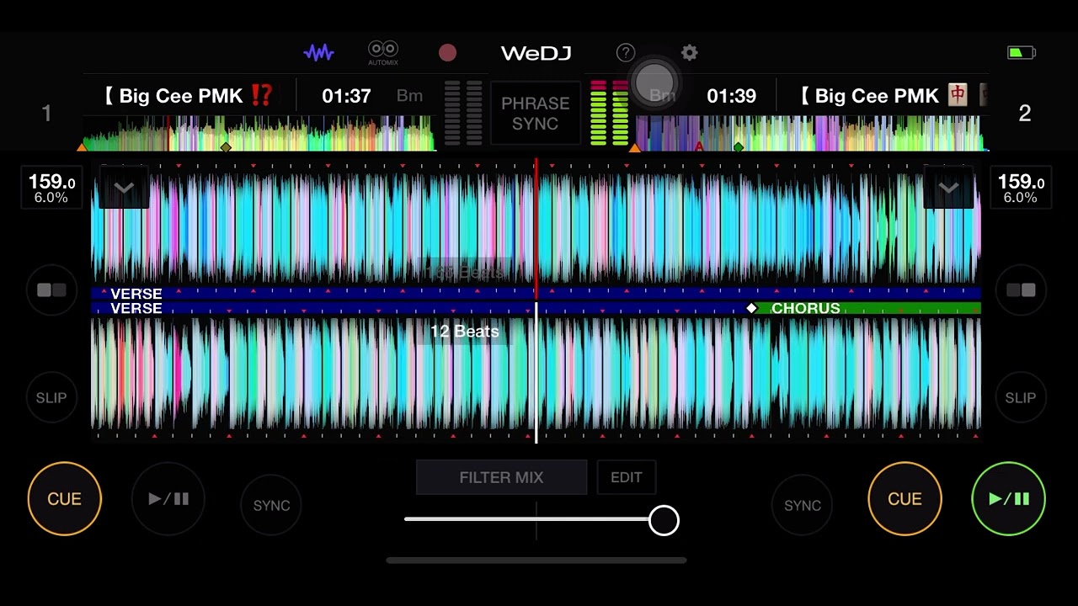
Task: Enable Sync on deck 1
Action: click(271, 505)
